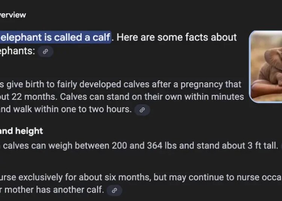Click the text "stand about 3 ft tall."
This screenshot has width=282, height=201.
(237, 145)
